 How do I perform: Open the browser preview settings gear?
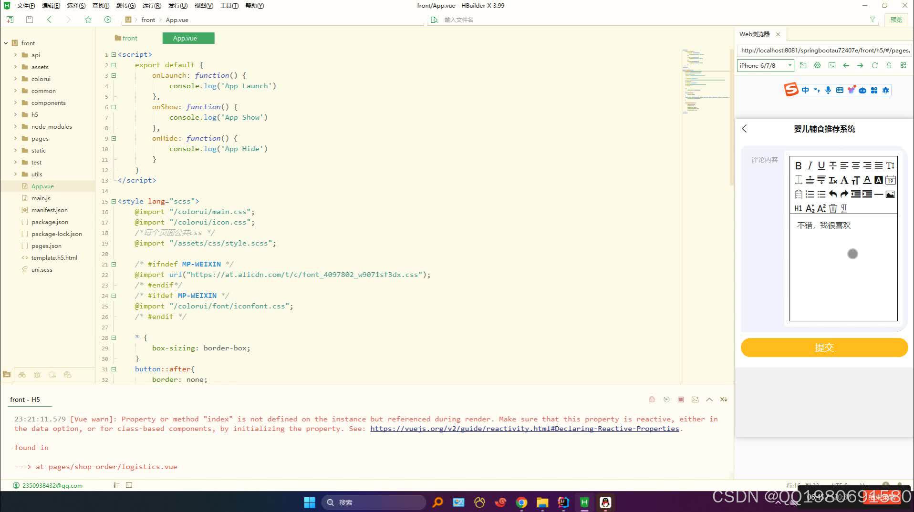click(817, 65)
